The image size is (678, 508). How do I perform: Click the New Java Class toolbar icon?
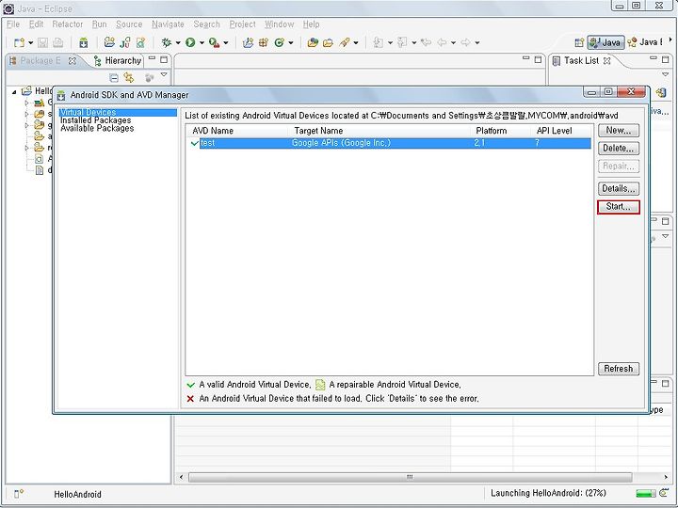[280, 42]
